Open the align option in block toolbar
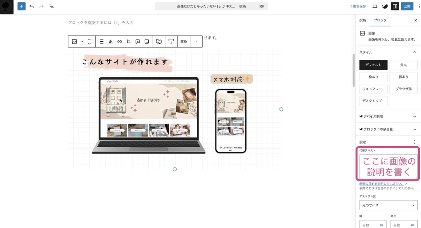 click(102, 42)
